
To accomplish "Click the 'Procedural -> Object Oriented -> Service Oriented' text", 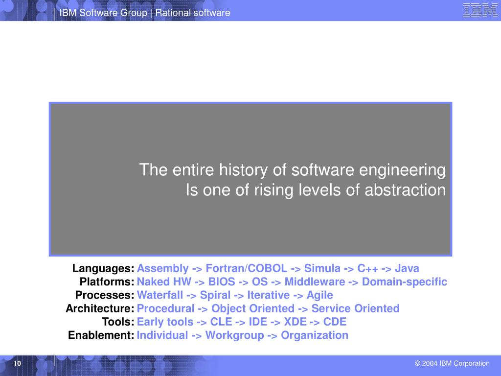I will tap(268, 308).
